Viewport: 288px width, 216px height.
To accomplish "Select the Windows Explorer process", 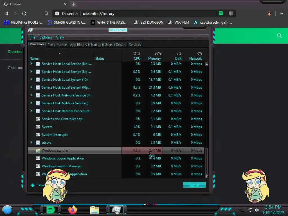I will pos(116,150).
